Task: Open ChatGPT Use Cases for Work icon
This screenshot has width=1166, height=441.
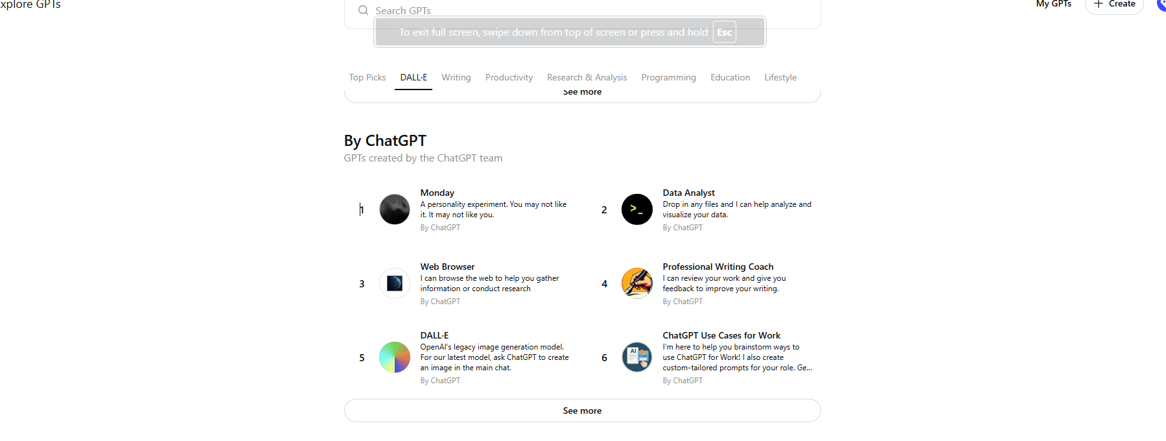Action: [636, 357]
